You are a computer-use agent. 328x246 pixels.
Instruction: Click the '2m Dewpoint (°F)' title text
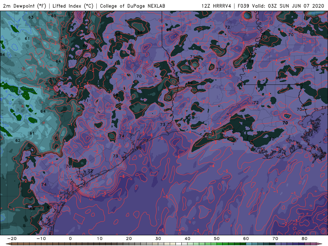pyautogui.click(x=25, y=6)
